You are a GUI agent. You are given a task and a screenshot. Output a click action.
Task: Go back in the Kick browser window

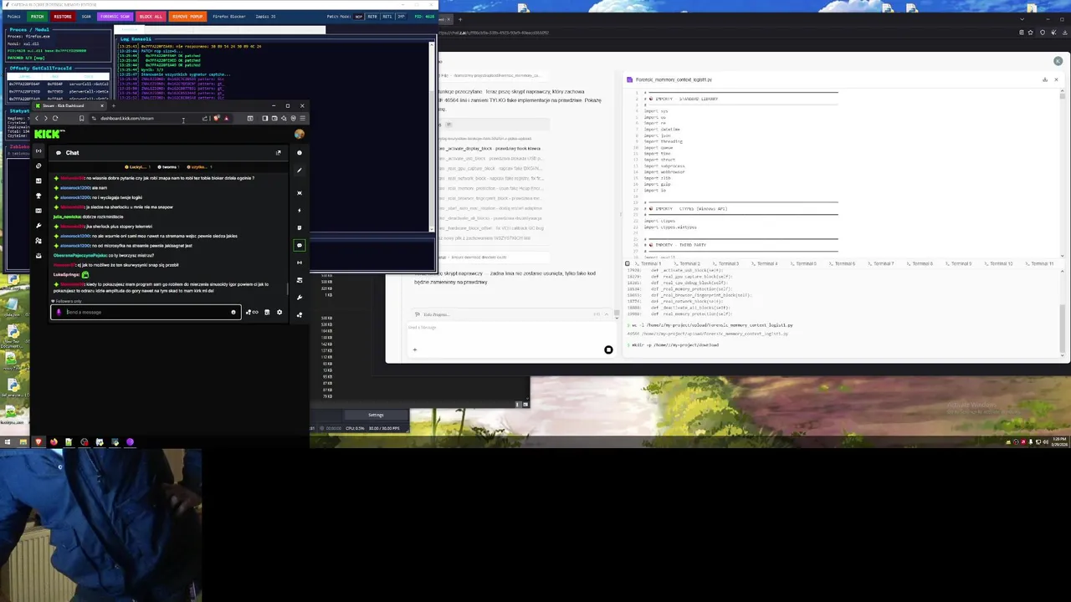click(37, 118)
